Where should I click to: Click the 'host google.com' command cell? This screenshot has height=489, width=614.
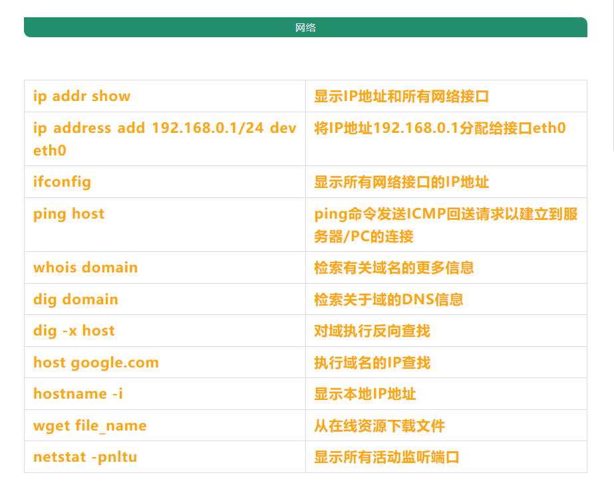click(x=96, y=363)
